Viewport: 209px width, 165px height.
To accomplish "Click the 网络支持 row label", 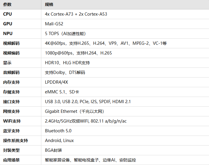I will (x=11, y=111).
